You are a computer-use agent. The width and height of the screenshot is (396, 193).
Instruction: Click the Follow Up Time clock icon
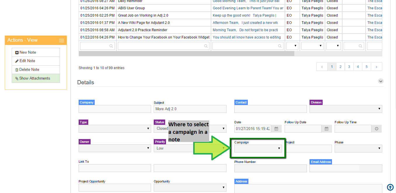[376, 129]
